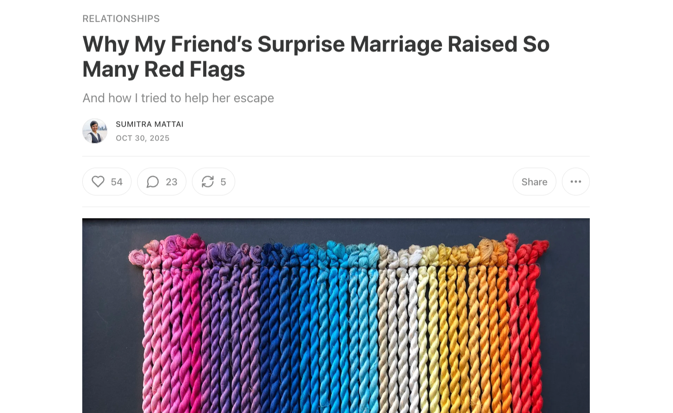The width and height of the screenshot is (673, 413).
Task: Open the three-dot more options menu
Action: [576, 181]
